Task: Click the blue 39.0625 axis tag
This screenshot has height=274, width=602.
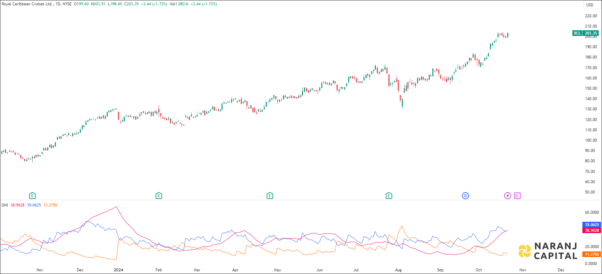Action: tap(592, 225)
